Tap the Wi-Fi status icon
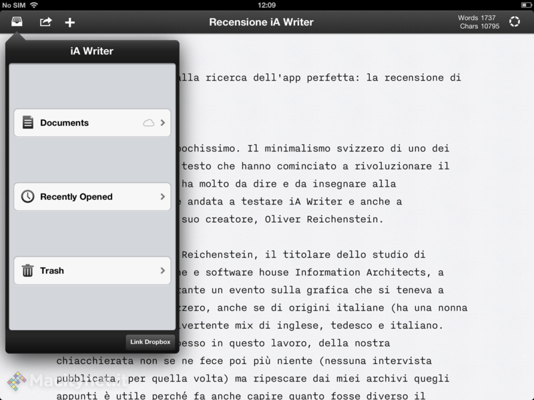 point(34,5)
